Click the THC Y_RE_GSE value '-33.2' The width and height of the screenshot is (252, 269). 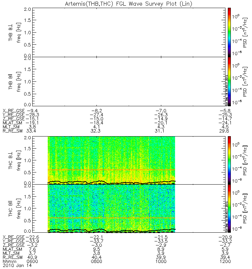225,241
